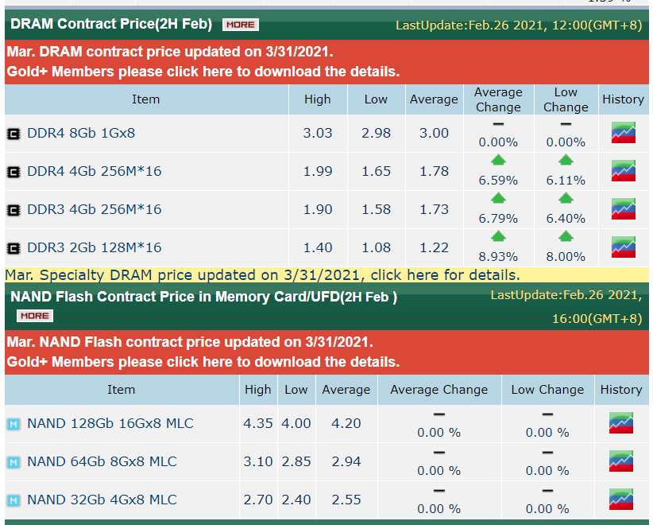Open history chart for DDR3 2Gb 128M*16
Viewport: 653px width, 525px height.
(x=623, y=247)
